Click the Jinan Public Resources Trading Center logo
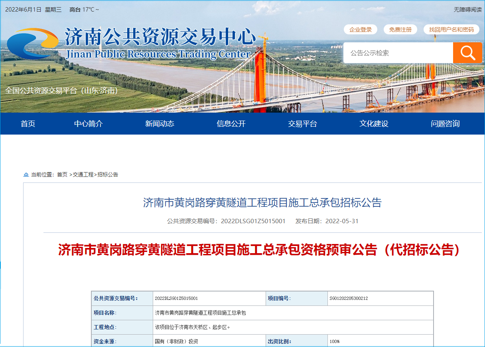Screen dimensions: 485x347 132,43
